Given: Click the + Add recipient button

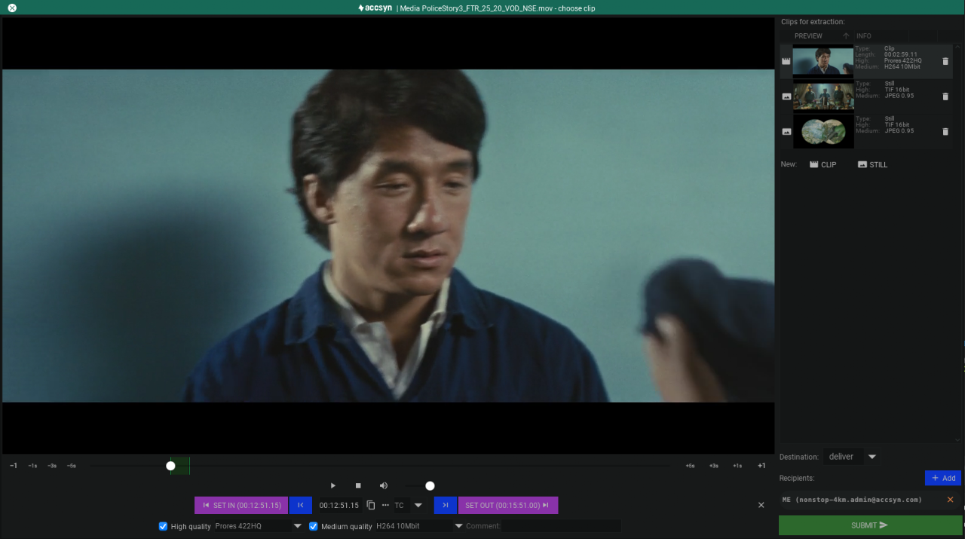Looking at the screenshot, I should 943,478.
